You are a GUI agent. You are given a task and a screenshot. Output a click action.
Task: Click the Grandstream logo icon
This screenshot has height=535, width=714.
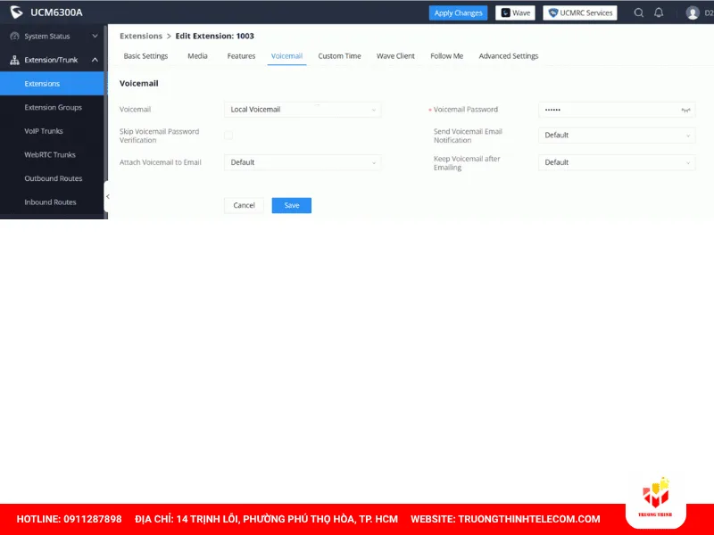(16, 12)
